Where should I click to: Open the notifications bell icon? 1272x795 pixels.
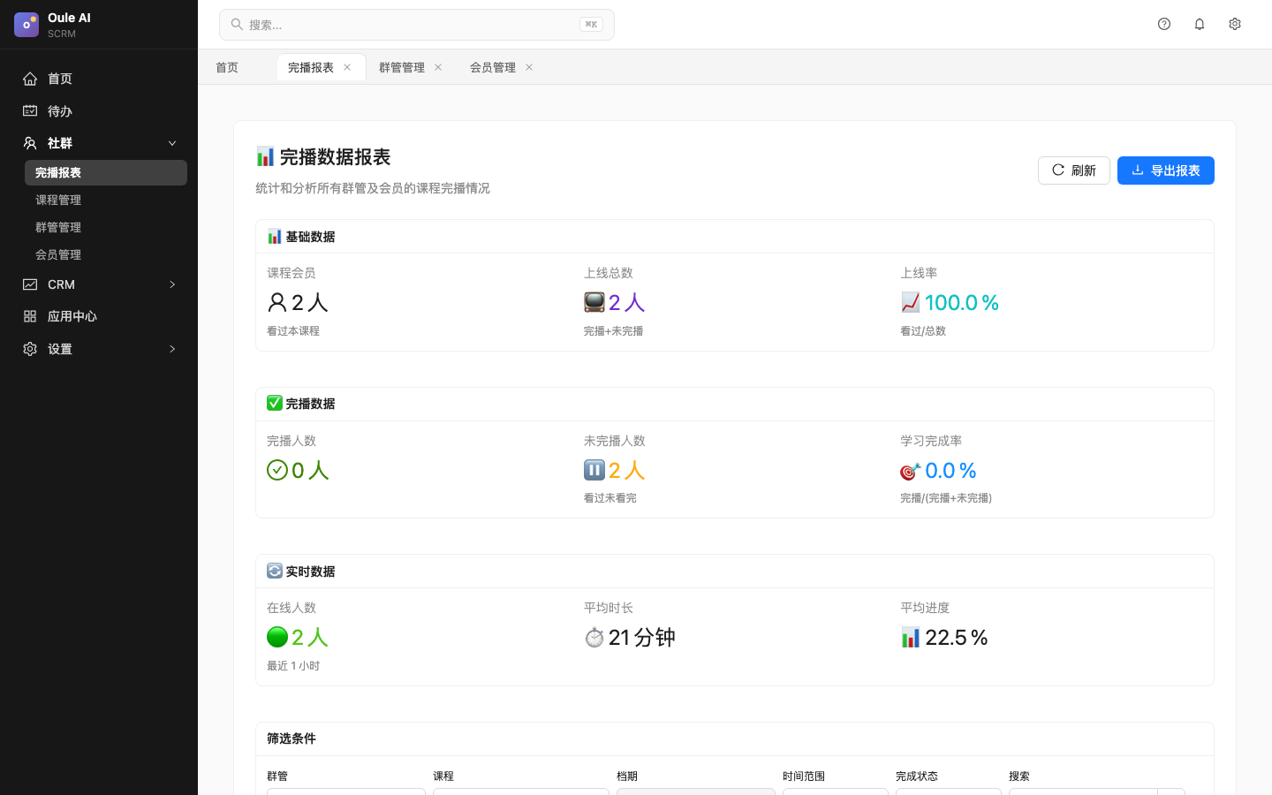point(1200,24)
